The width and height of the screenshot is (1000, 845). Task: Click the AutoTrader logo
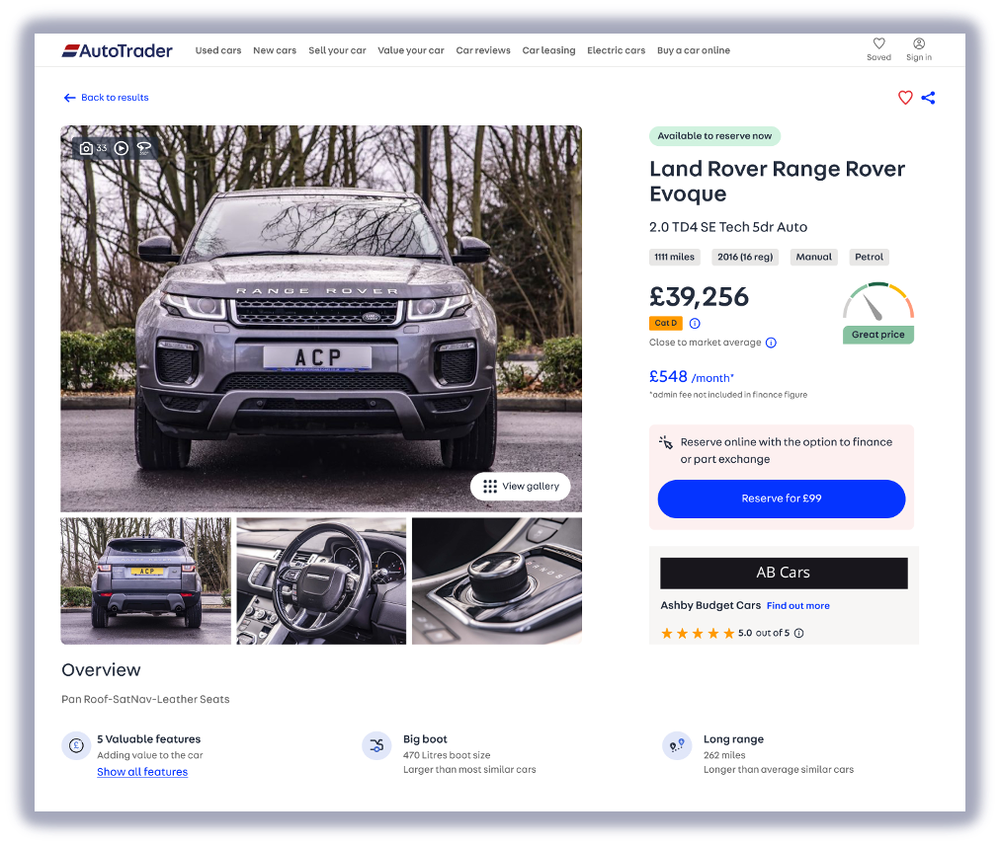[x=117, y=50]
